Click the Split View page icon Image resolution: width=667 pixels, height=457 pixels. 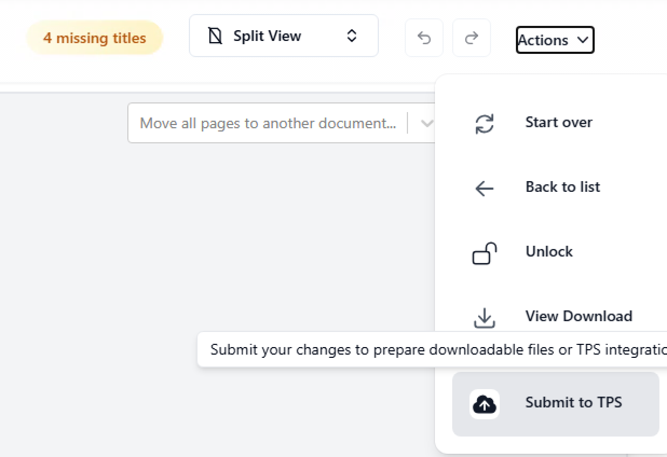(215, 36)
